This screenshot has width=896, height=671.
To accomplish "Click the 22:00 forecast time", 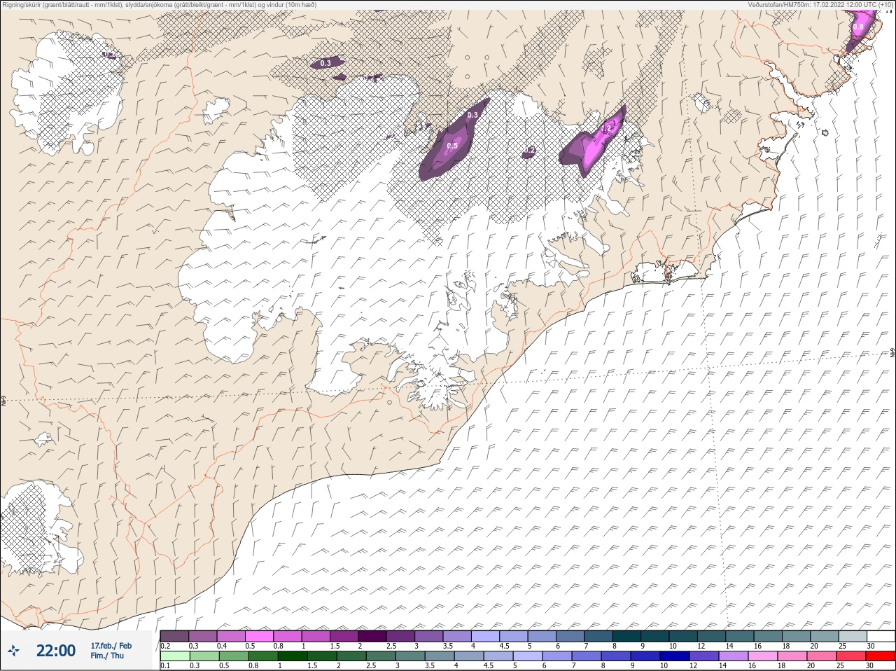I will click(56, 651).
